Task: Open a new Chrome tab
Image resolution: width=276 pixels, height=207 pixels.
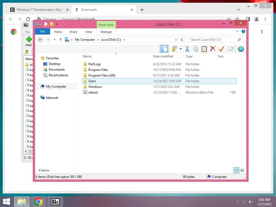Action: point(142,10)
